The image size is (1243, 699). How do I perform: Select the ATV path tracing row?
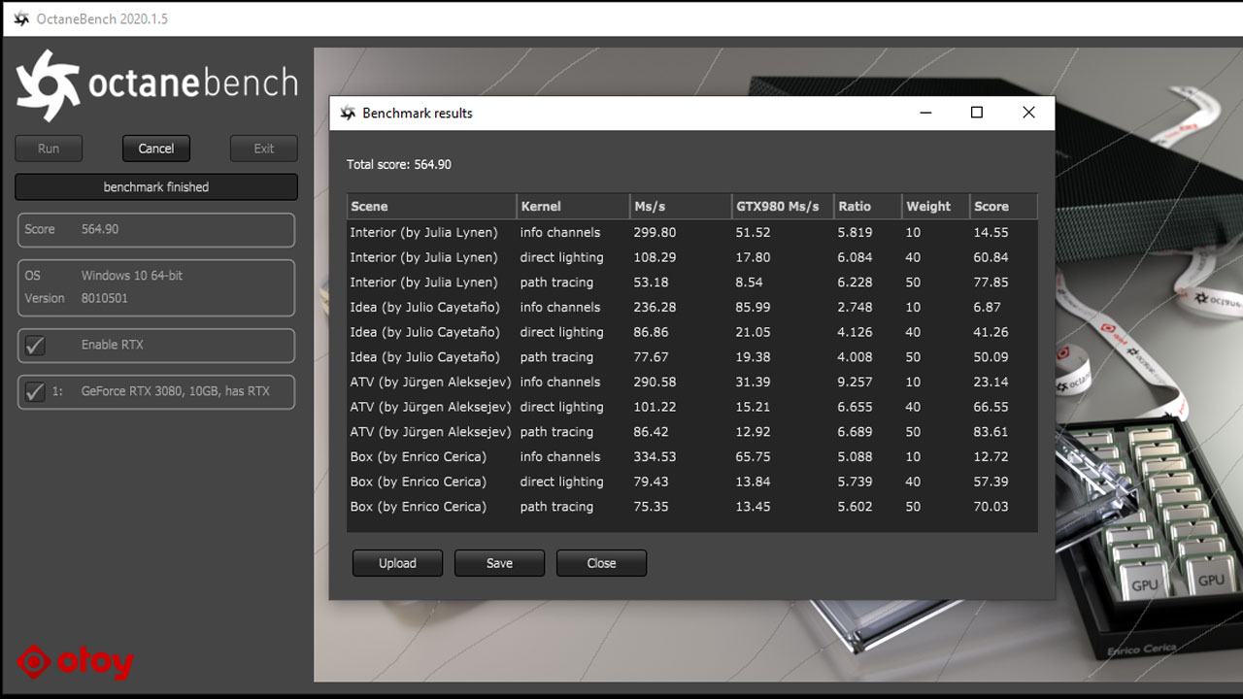tap(692, 432)
